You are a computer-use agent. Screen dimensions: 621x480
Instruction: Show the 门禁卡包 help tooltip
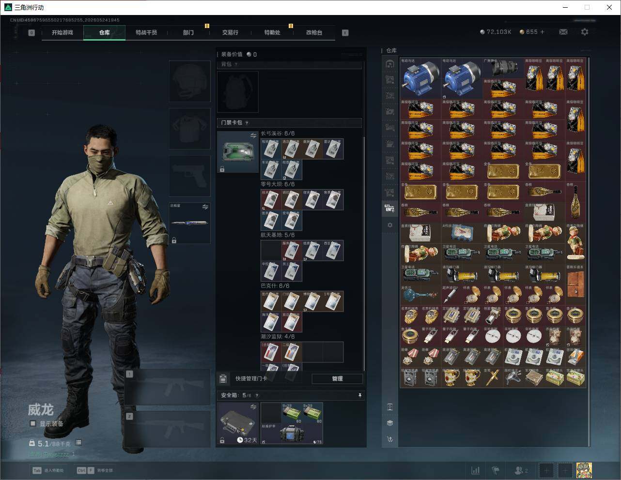247,123
